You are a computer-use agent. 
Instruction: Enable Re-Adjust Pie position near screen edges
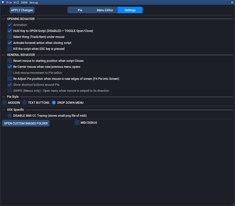pos(10,79)
